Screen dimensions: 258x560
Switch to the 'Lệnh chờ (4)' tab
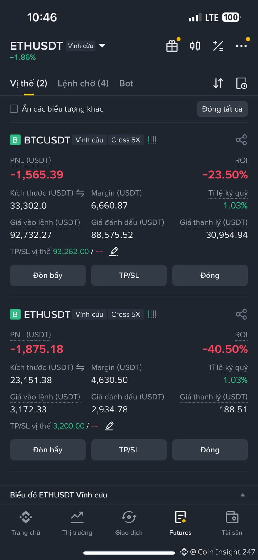coord(83,83)
